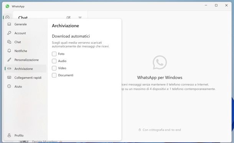Open the Profilo section
The height and width of the screenshot is (143, 234).
(x=25, y=135)
